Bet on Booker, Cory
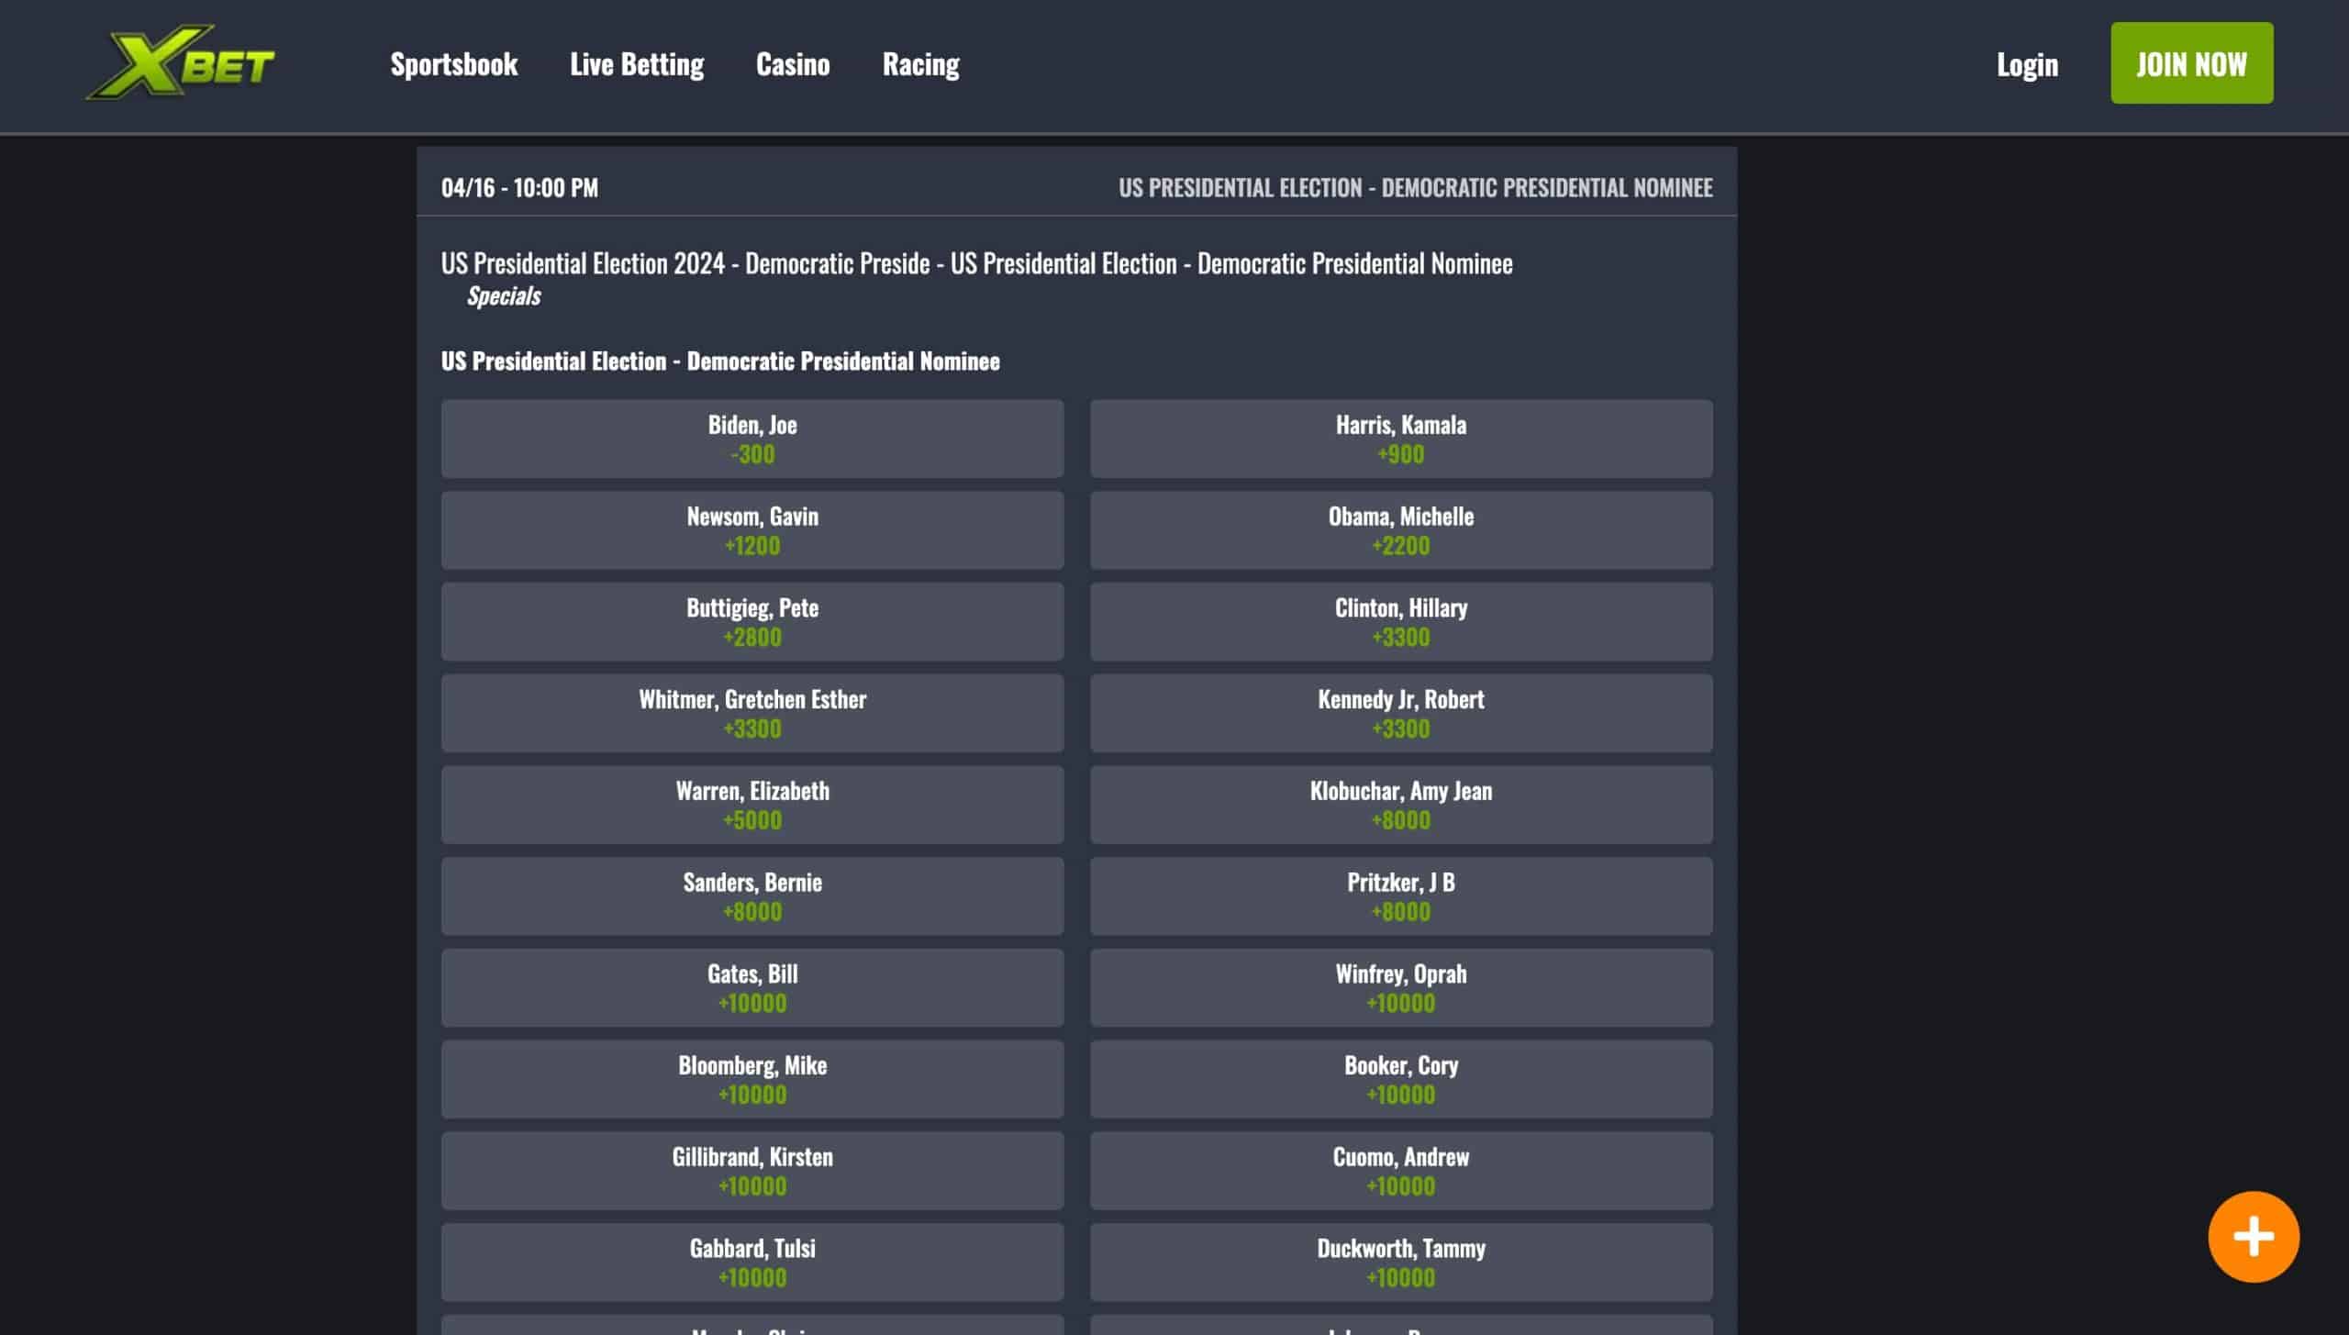This screenshot has height=1335, width=2349. click(x=1401, y=1079)
